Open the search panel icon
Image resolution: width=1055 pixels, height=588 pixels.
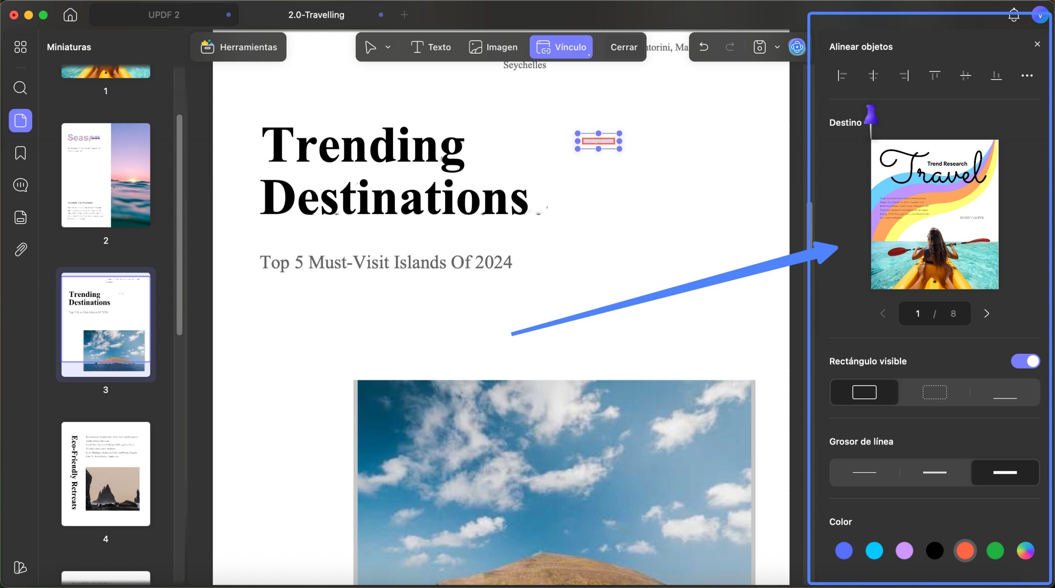(x=20, y=88)
